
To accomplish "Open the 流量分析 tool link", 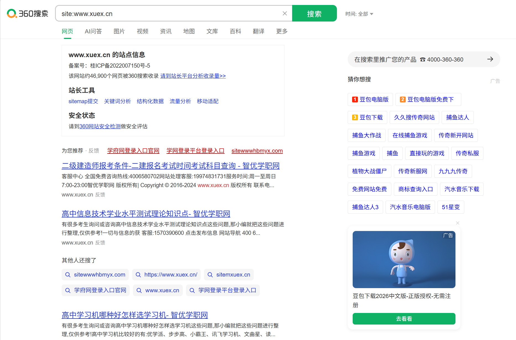I will point(180,101).
